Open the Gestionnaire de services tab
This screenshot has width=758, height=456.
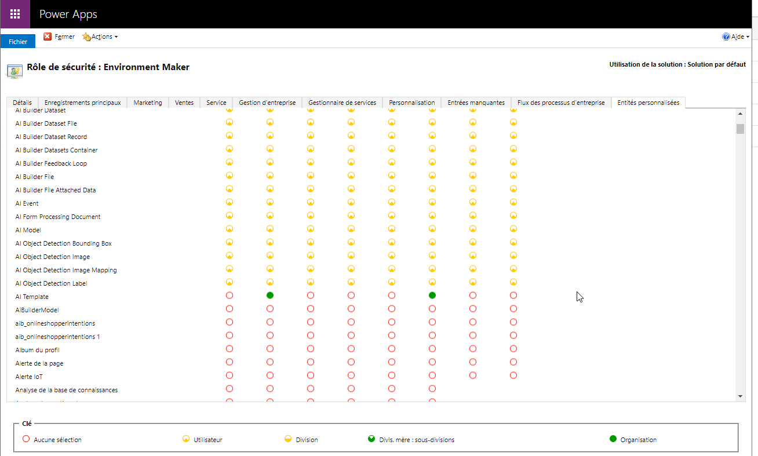click(x=342, y=103)
